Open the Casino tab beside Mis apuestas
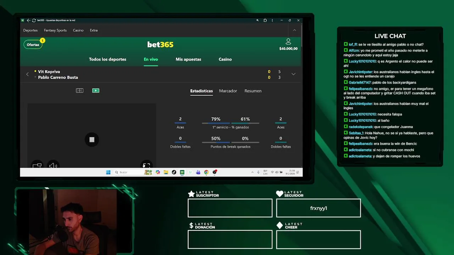The width and height of the screenshot is (454, 255). point(225,59)
